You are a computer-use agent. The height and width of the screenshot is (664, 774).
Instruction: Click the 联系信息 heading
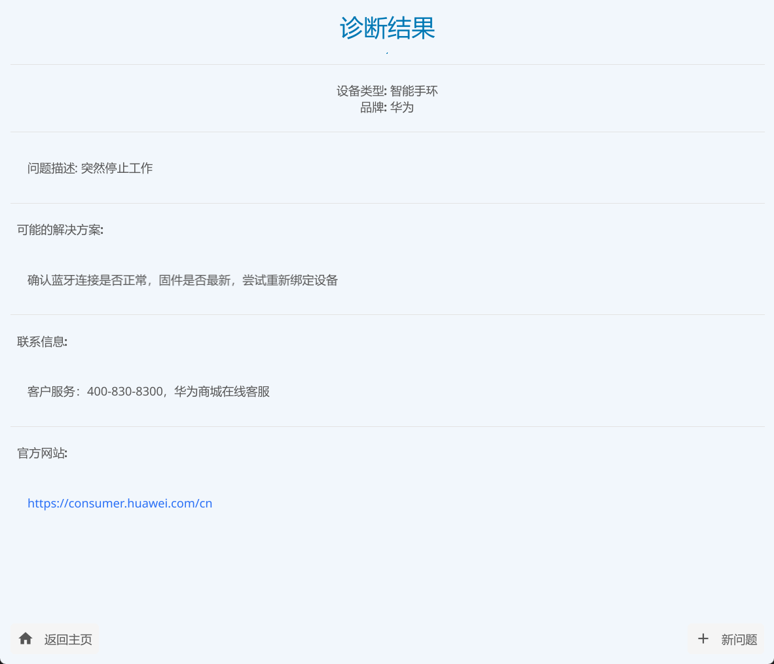click(x=42, y=342)
